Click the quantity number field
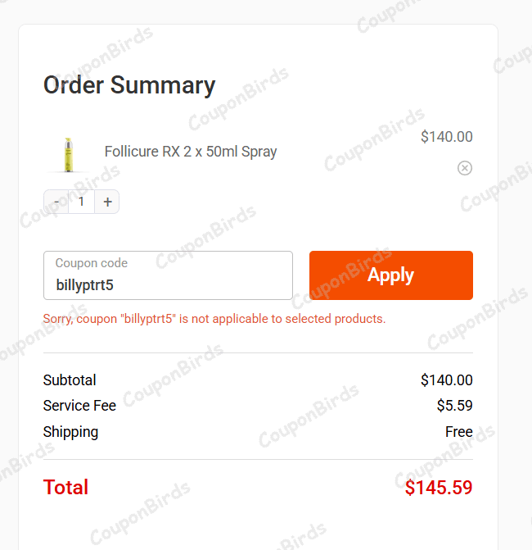The width and height of the screenshot is (532, 550). coord(82,202)
